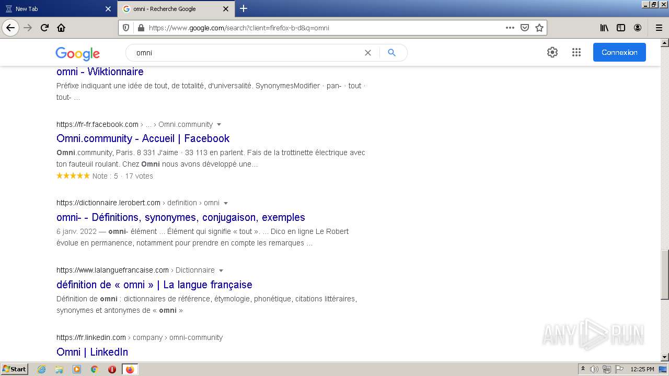Click the forward navigation arrow
The width and height of the screenshot is (669, 376).
28,28
